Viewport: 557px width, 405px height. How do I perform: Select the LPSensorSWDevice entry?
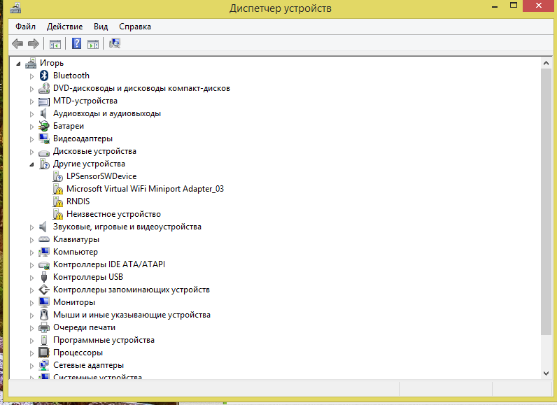click(101, 176)
